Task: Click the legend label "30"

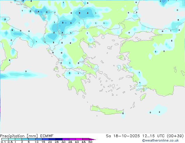Action: pos(63,142)
